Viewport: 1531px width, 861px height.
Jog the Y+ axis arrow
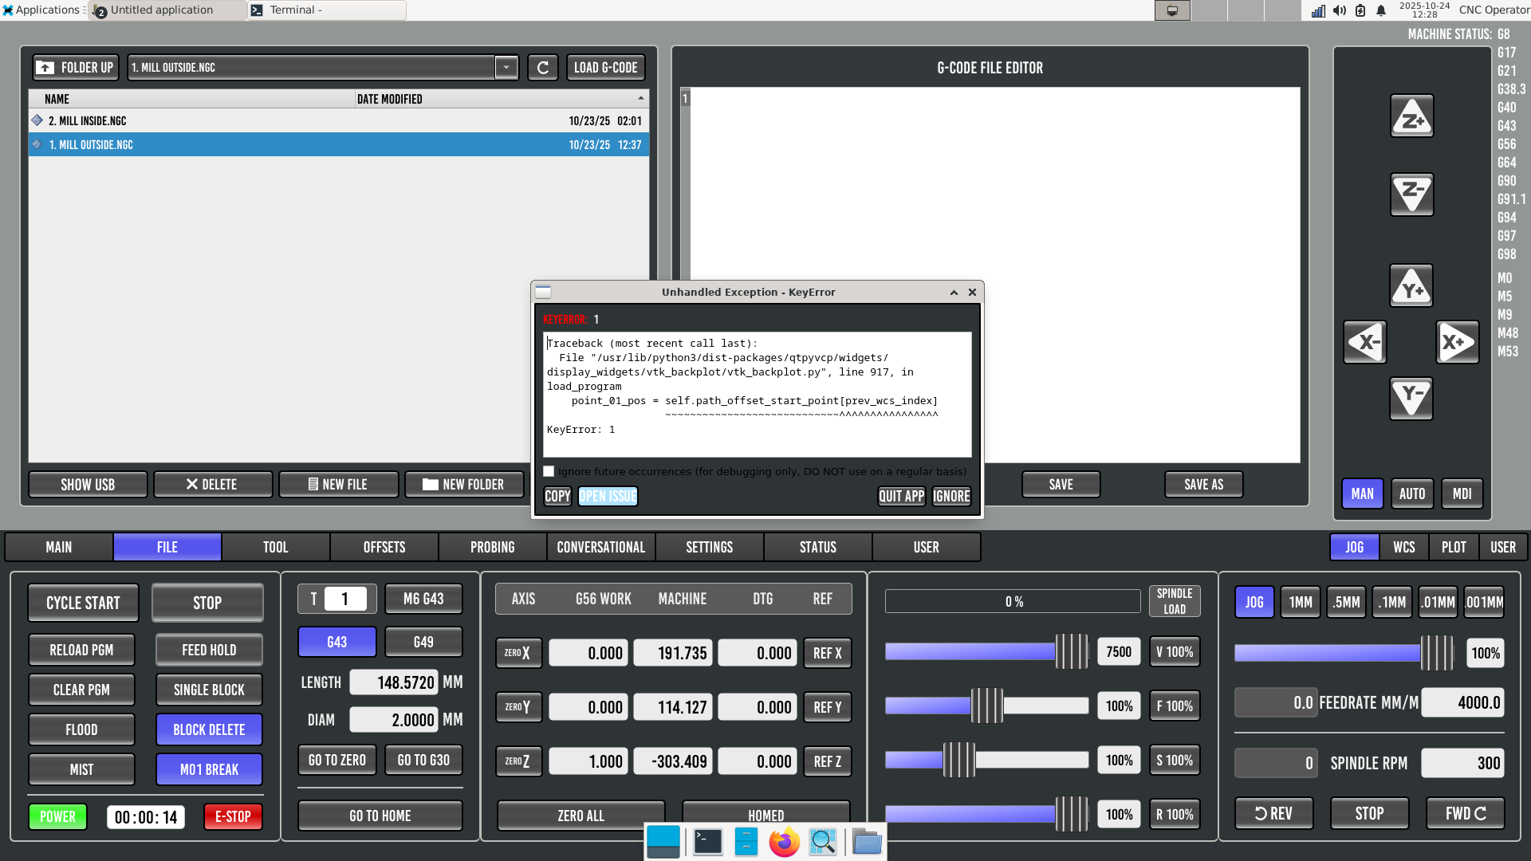[x=1411, y=286]
